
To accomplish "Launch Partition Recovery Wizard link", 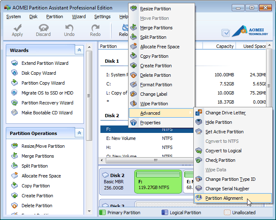I will pyautogui.click(x=48, y=103).
